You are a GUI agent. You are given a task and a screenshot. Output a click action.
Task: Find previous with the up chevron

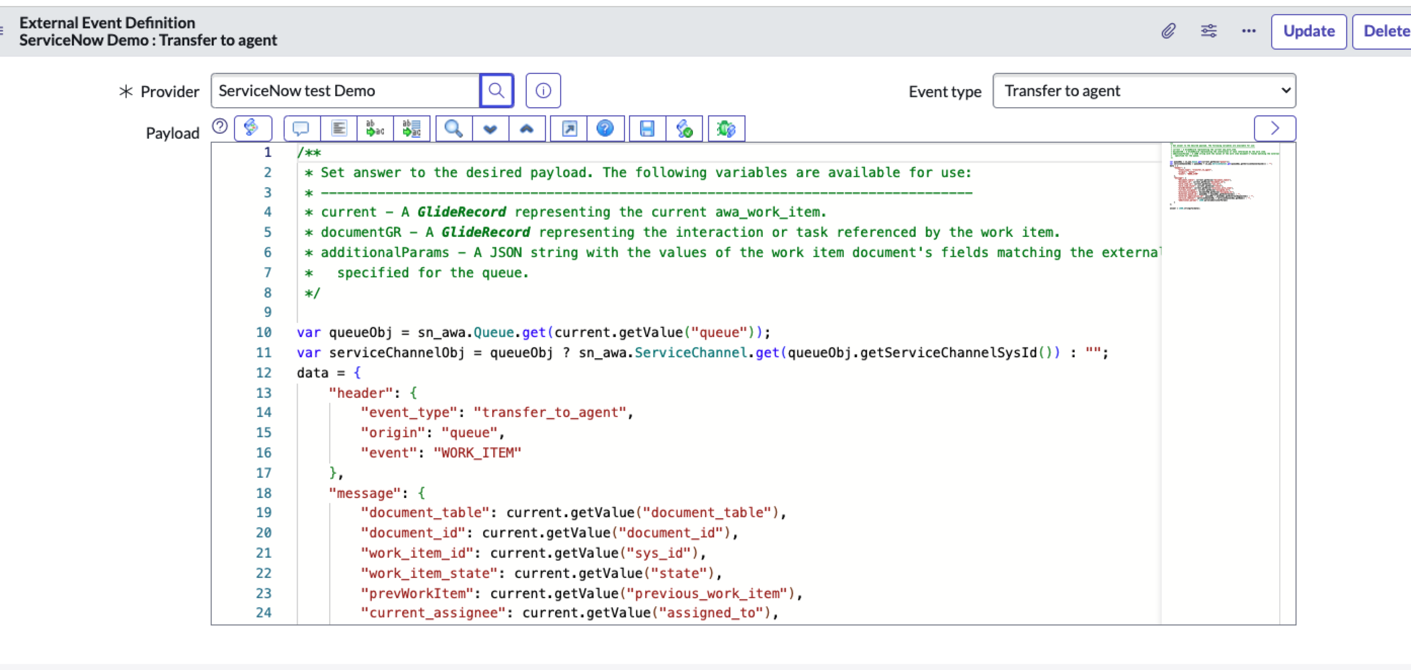(x=526, y=129)
